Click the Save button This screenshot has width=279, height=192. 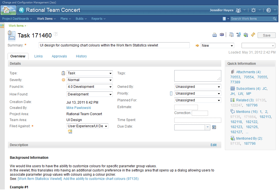266,35
